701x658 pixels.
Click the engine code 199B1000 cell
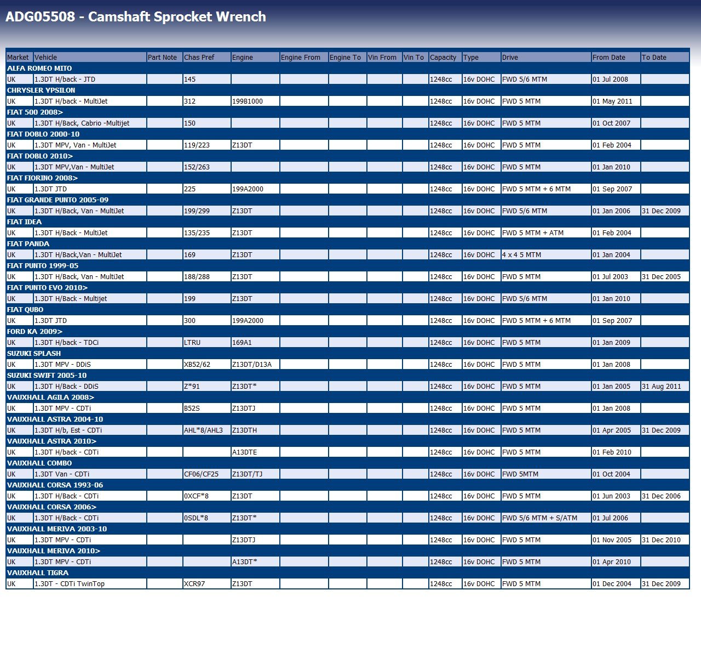click(x=255, y=101)
